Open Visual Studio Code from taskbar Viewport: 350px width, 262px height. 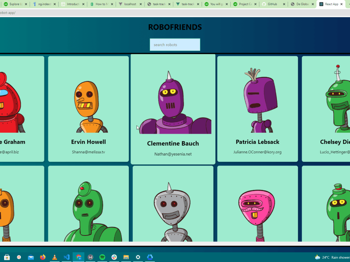[66, 257]
